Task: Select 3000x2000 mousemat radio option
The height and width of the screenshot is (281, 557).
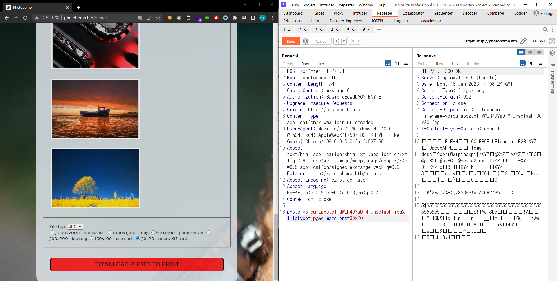Action: 52,232
